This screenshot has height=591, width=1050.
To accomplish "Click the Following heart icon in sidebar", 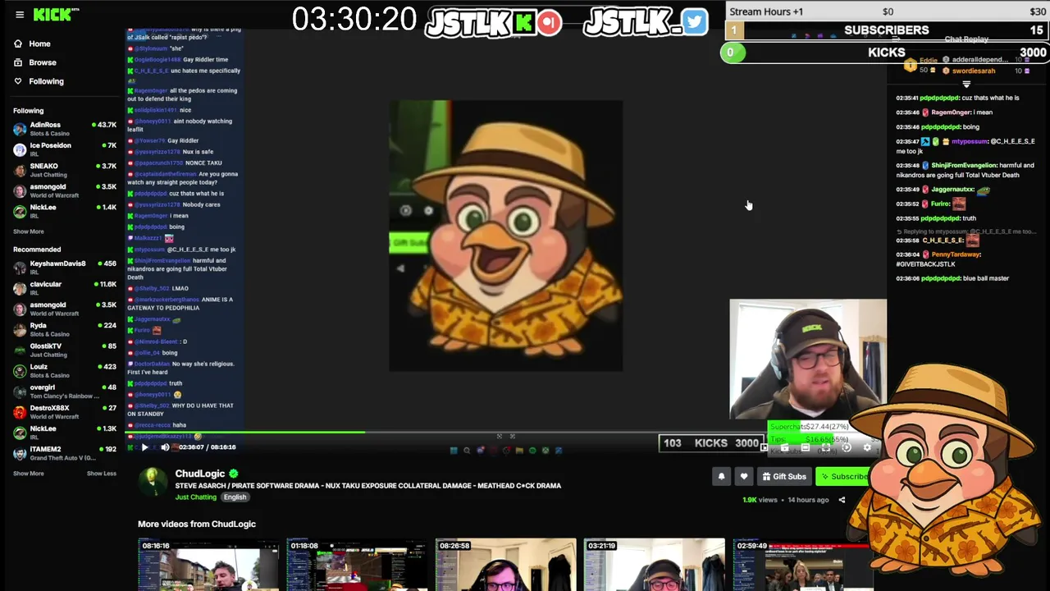I will (18, 81).
